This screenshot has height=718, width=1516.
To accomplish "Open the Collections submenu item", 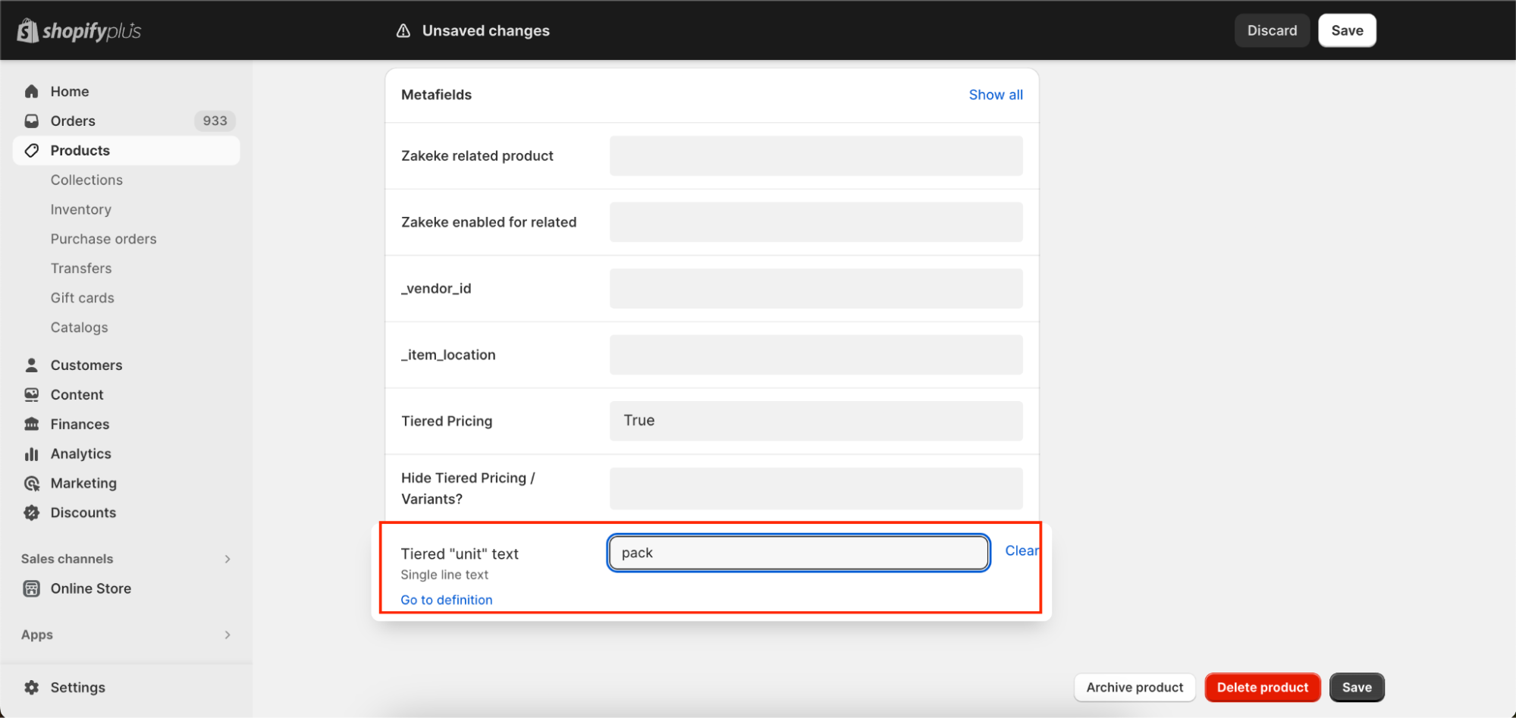I will click(x=86, y=180).
